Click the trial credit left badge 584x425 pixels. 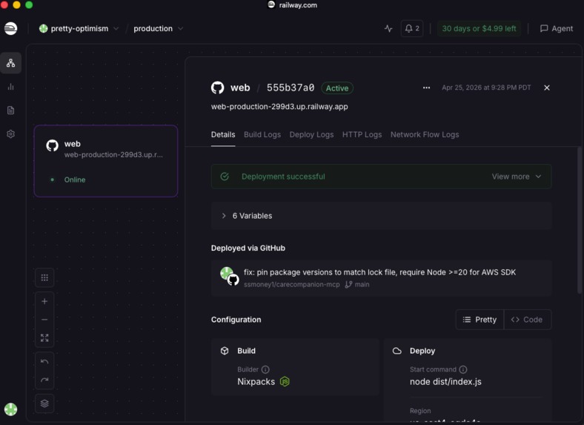479,28
